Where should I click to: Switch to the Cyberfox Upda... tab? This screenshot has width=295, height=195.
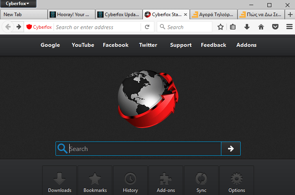pyautogui.click(x=119, y=15)
